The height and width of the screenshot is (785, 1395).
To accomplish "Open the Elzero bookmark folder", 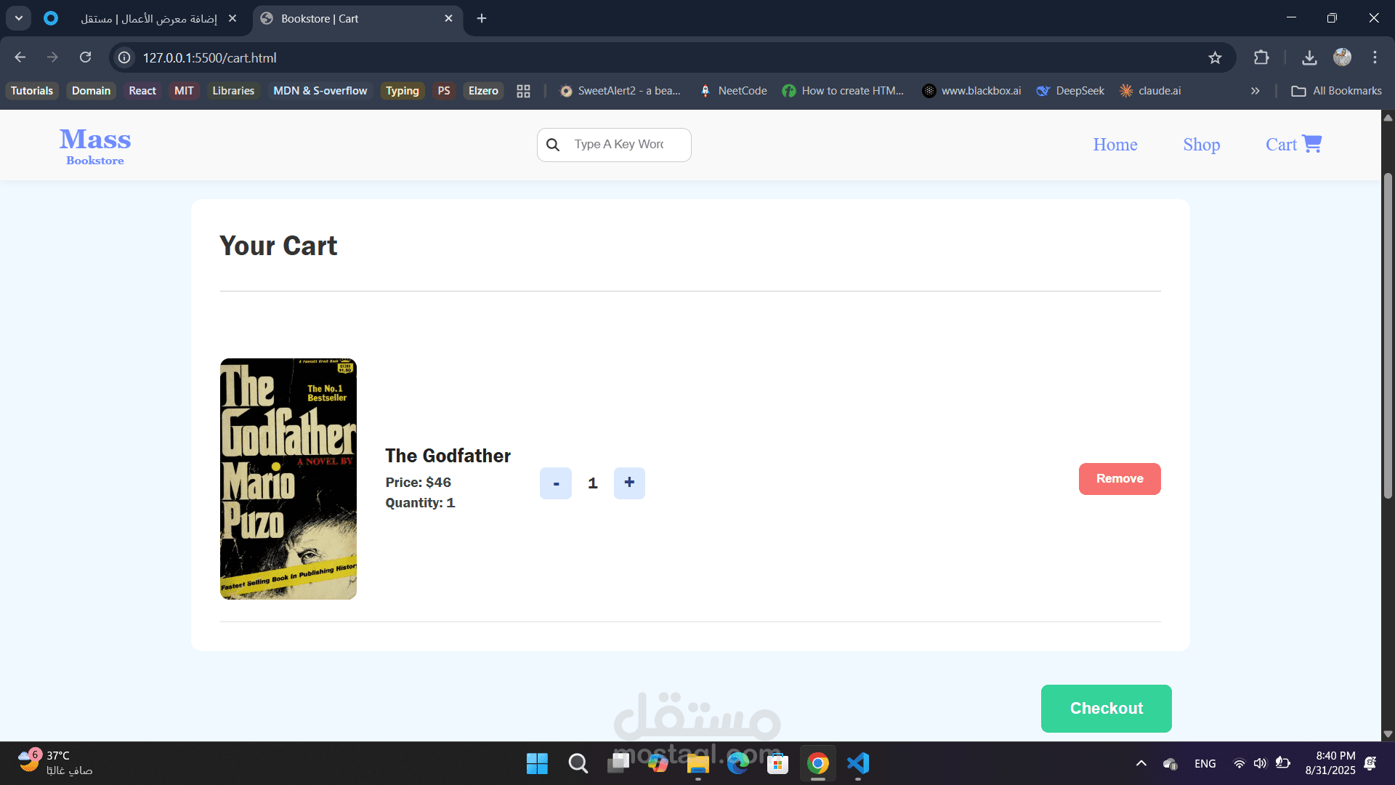I will (x=483, y=91).
